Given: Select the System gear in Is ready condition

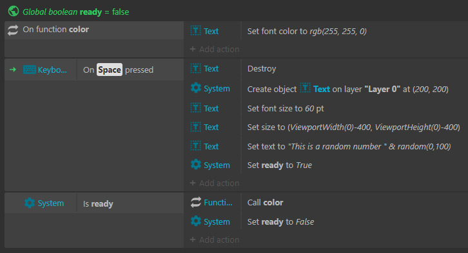Looking at the screenshot, I should point(29,203).
